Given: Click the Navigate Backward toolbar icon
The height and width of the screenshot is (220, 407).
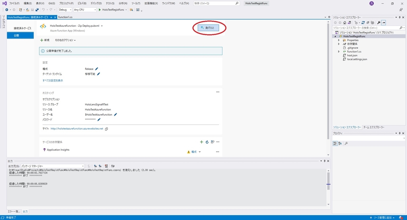Looking at the screenshot, I should (x=6, y=9).
